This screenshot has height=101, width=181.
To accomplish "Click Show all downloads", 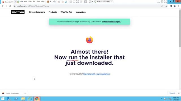I will (172, 93).
